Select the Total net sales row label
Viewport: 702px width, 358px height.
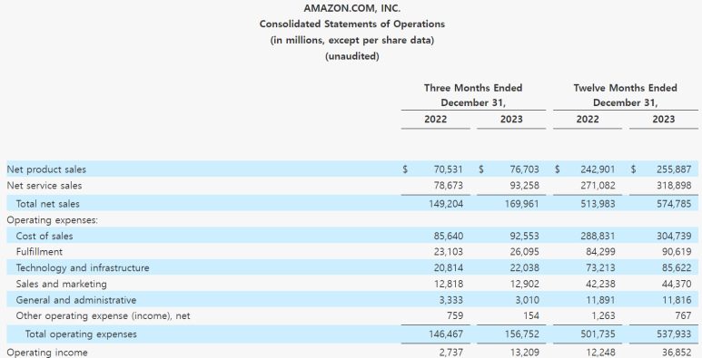pos(47,204)
